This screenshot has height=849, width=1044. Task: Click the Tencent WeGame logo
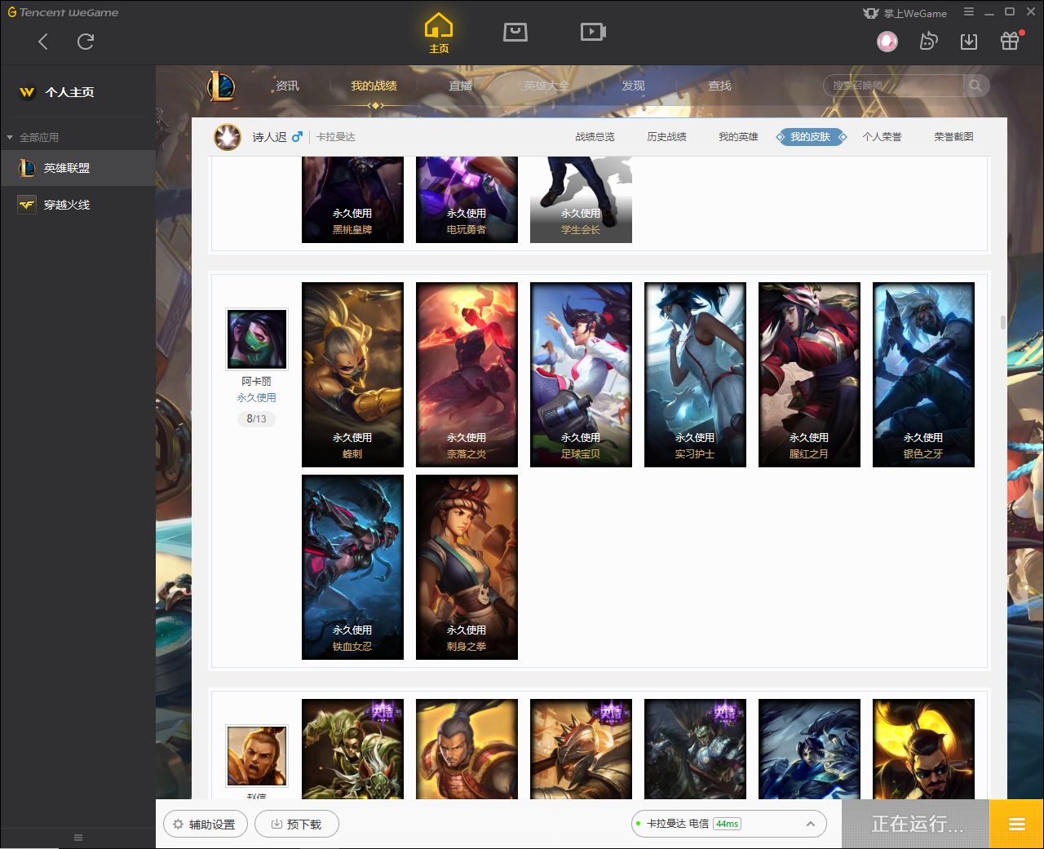[63, 12]
